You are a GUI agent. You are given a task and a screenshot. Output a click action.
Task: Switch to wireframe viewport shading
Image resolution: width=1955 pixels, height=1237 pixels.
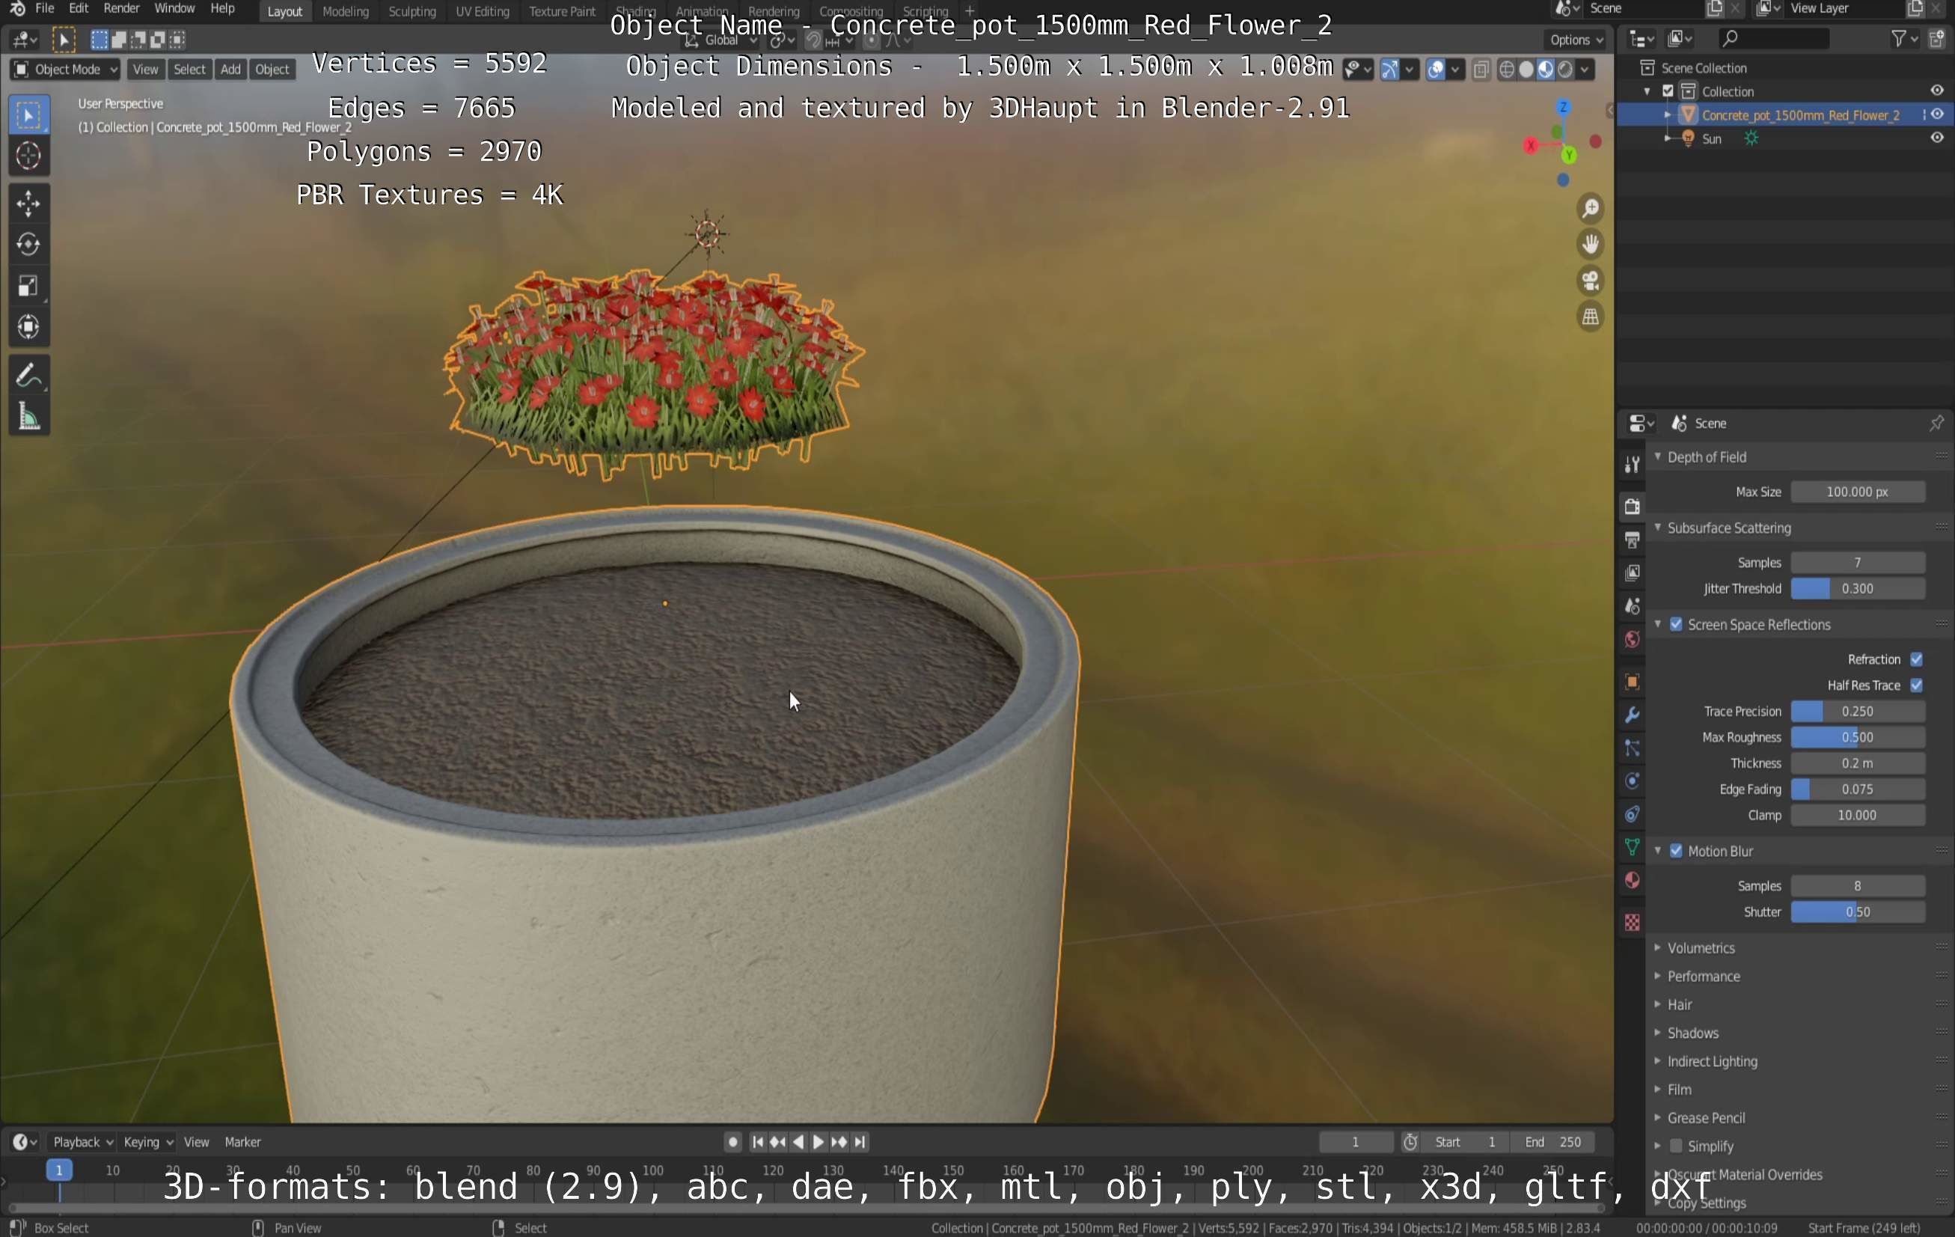pos(1507,70)
